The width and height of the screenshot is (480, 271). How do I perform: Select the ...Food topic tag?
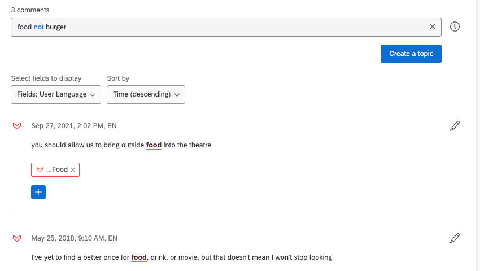coord(56,169)
